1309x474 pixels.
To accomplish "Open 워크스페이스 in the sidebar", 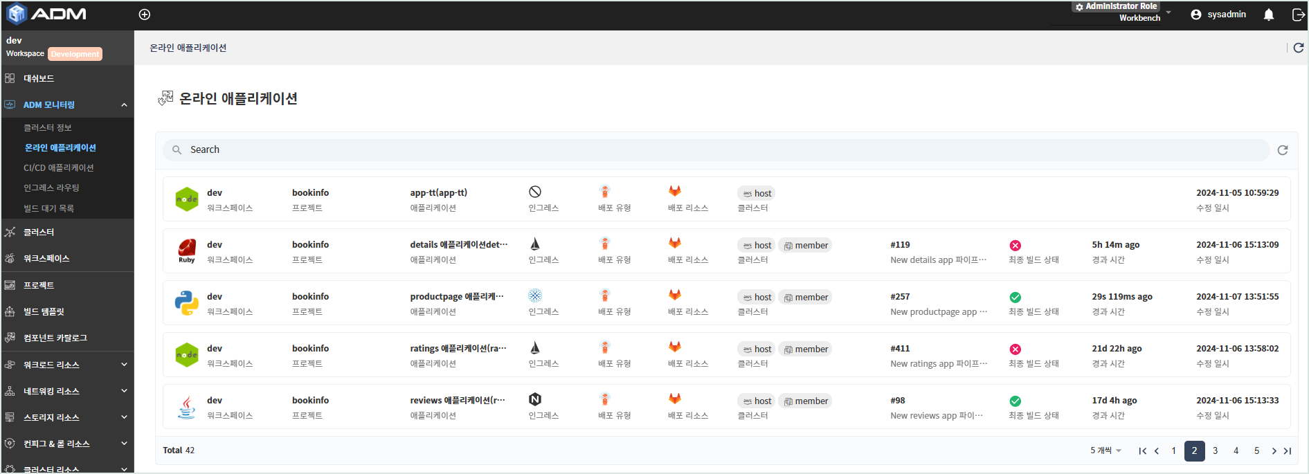I will pos(67,258).
